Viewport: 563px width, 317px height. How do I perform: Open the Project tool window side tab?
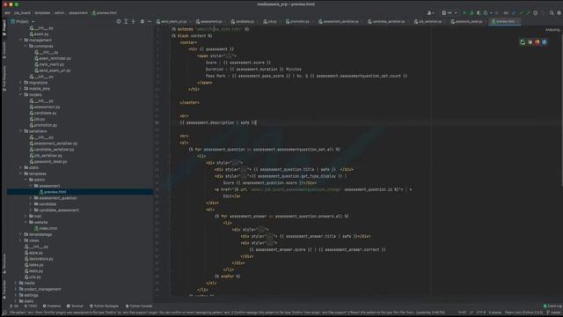pyautogui.click(x=4, y=27)
